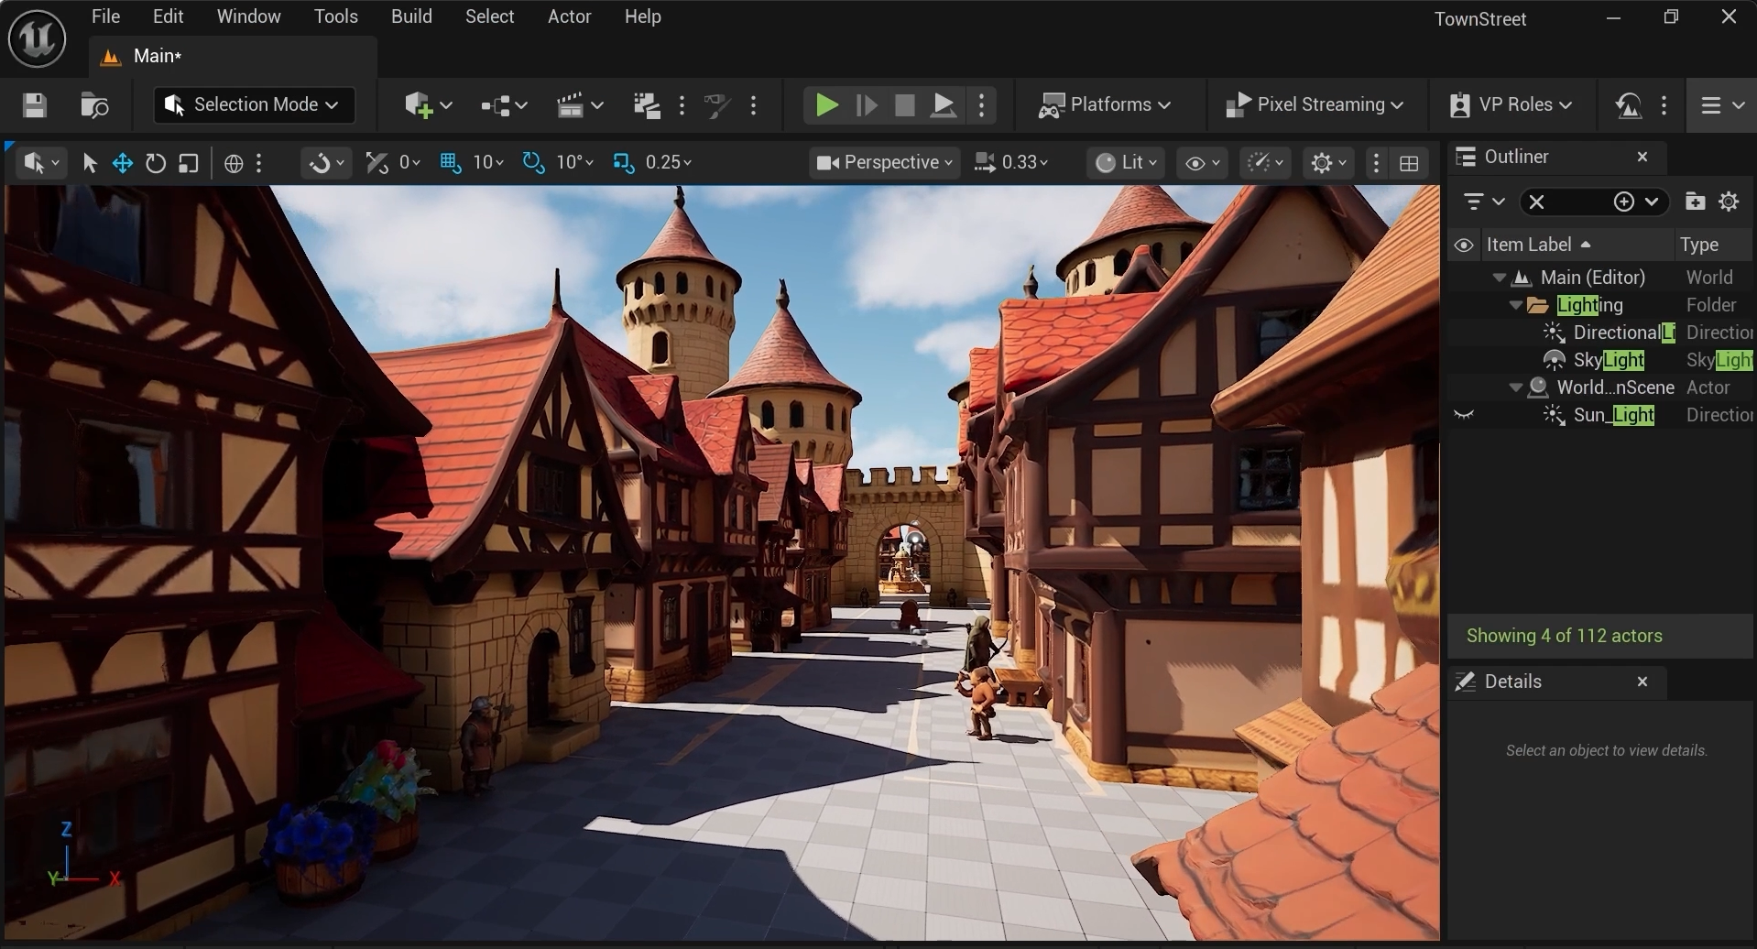Sort by the Type column header
This screenshot has width=1757, height=949.
tap(1713, 245)
